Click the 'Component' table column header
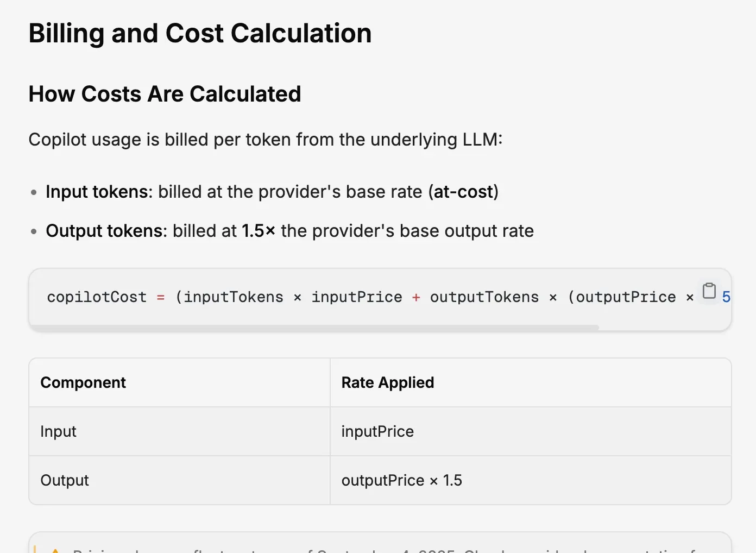This screenshot has height=553, width=756. tap(83, 382)
